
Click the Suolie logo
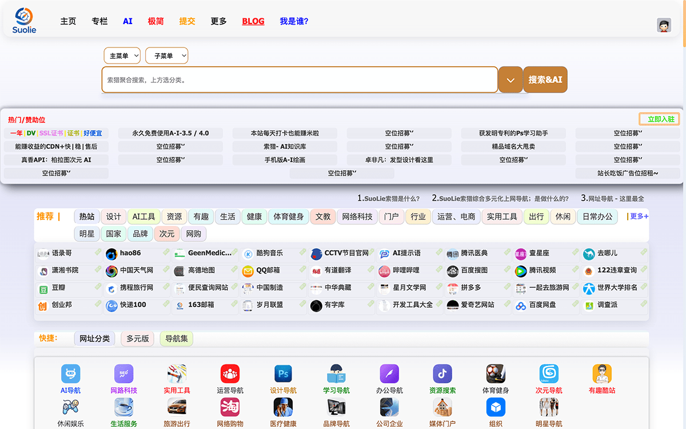(x=24, y=21)
